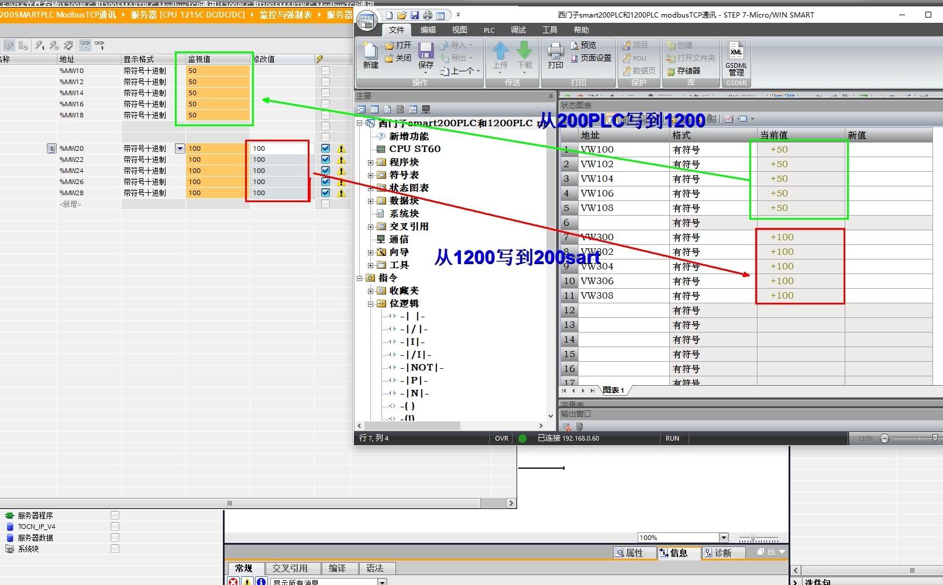Uncheck modify checkbox for %MW24 row

[x=325, y=171]
